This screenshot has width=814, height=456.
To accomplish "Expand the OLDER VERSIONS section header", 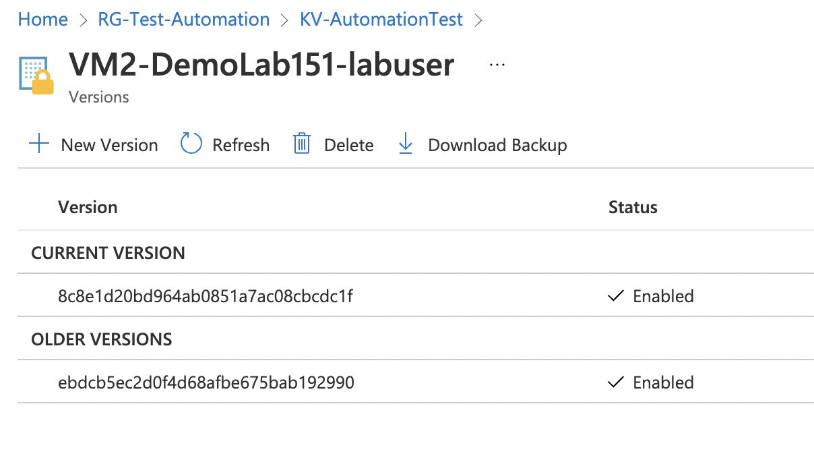I will [x=102, y=339].
